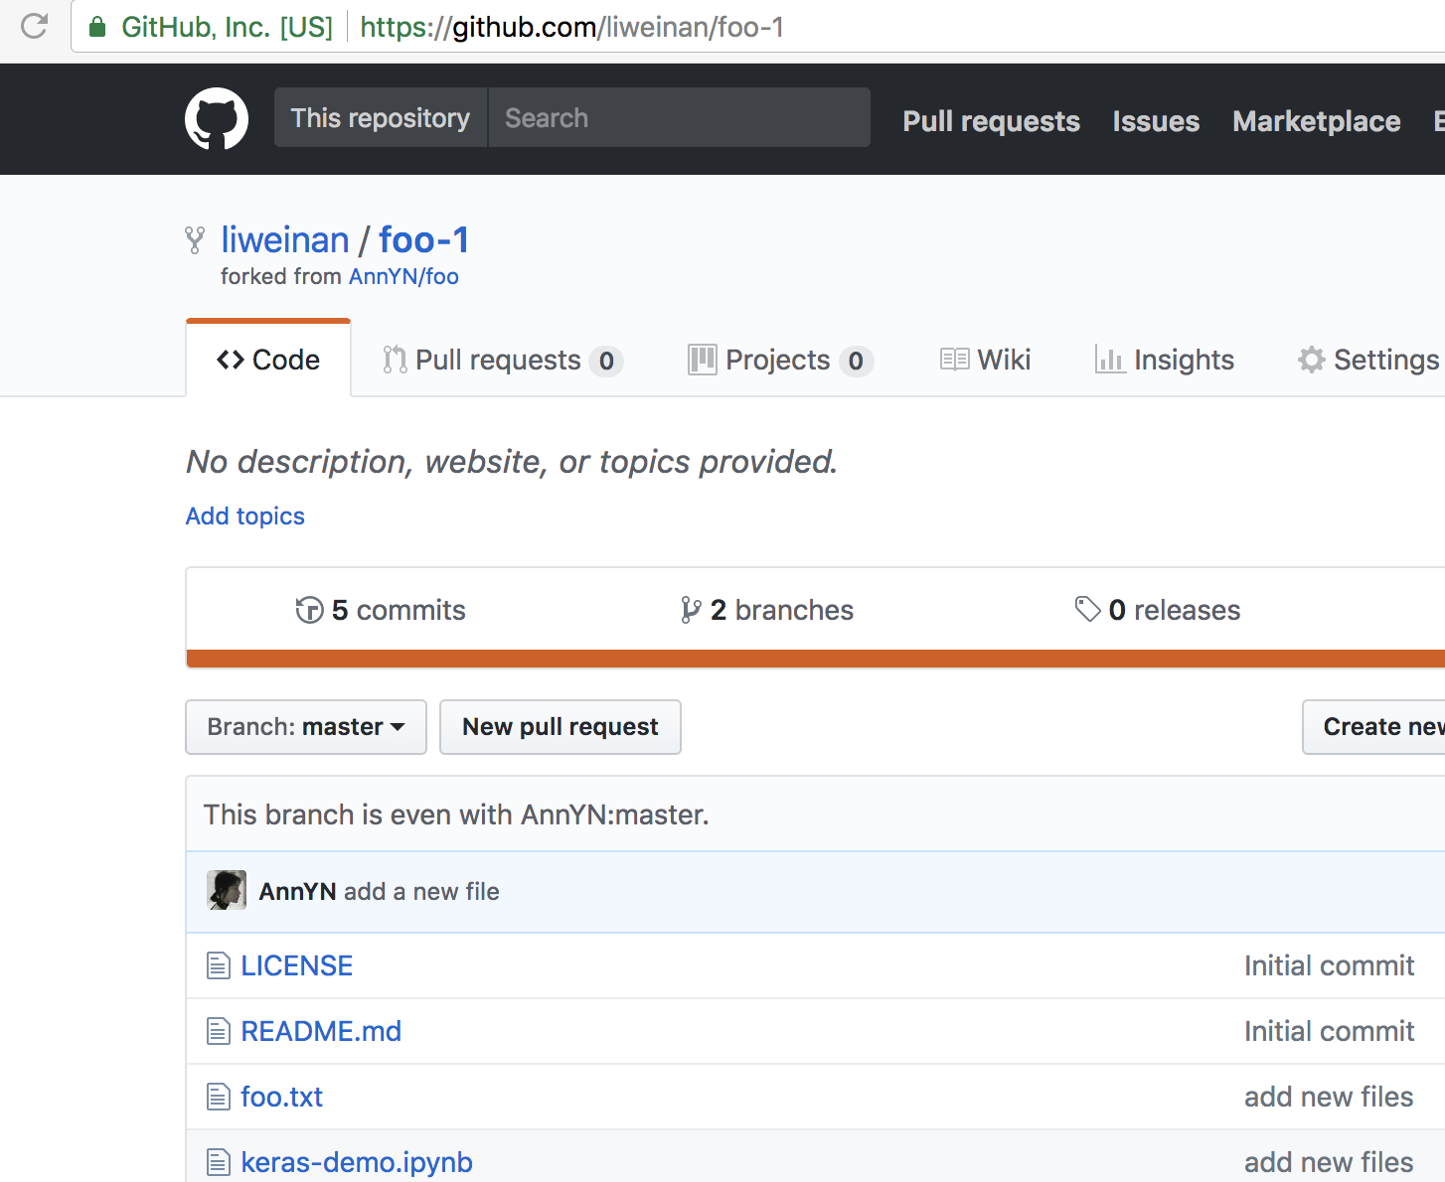Click the AnnYN commit author name
Screen dimensions: 1445x1182
[297, 891]
